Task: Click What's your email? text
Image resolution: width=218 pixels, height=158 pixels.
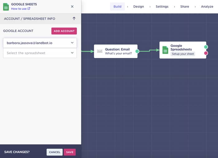Action: coord(118,53)
